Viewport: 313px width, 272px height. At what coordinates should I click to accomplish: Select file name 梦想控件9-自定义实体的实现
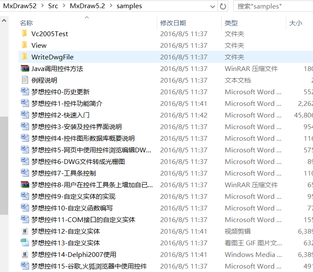click(x=73, y=196)
